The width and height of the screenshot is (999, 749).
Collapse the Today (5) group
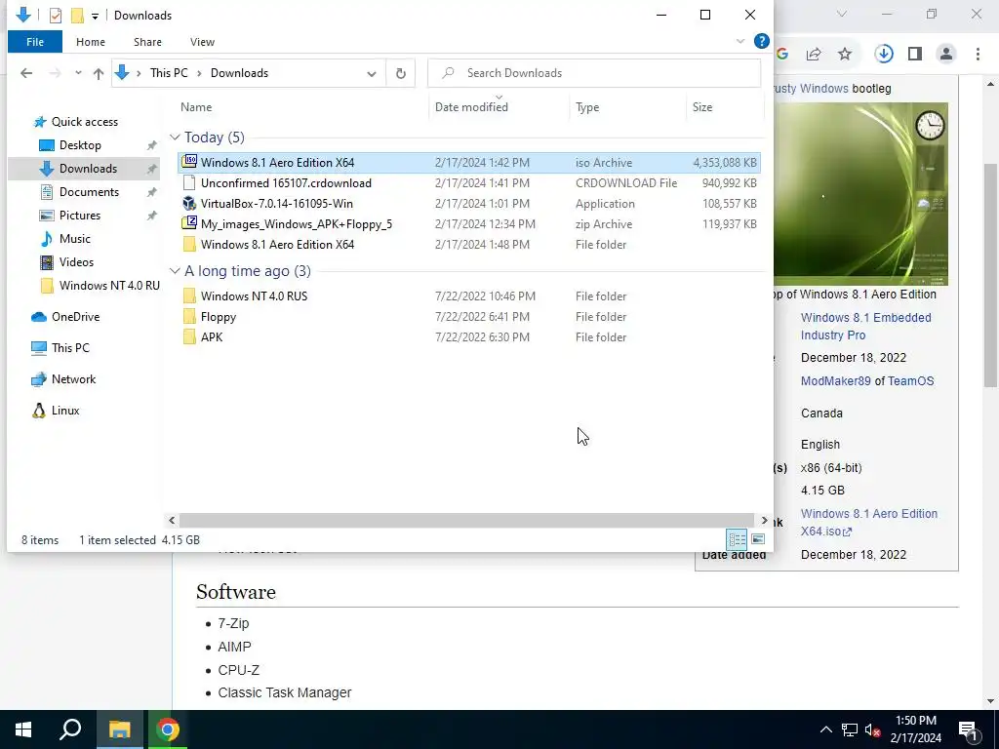tap(175, 138)
